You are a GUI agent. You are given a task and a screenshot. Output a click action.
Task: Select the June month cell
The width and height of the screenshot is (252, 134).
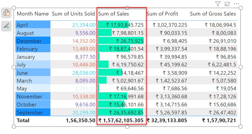tap(33, 73)
